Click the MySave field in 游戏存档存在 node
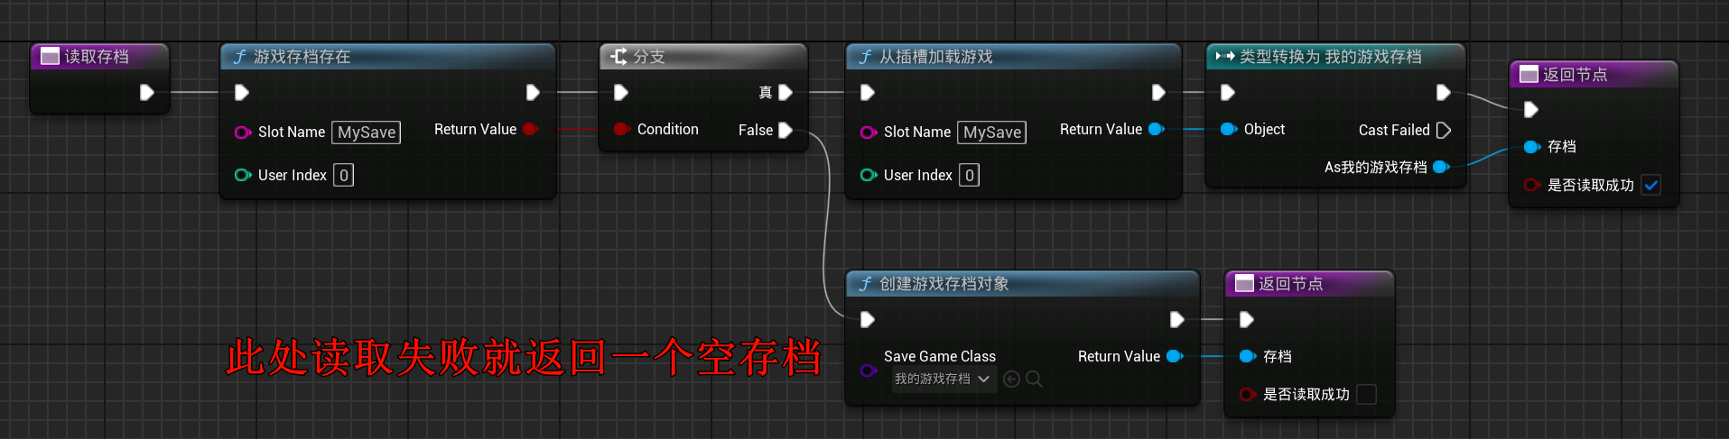 point(367,133)
